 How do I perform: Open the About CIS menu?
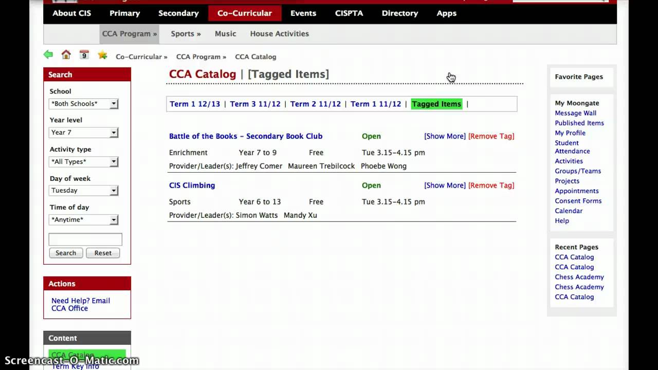pos(71,13)
